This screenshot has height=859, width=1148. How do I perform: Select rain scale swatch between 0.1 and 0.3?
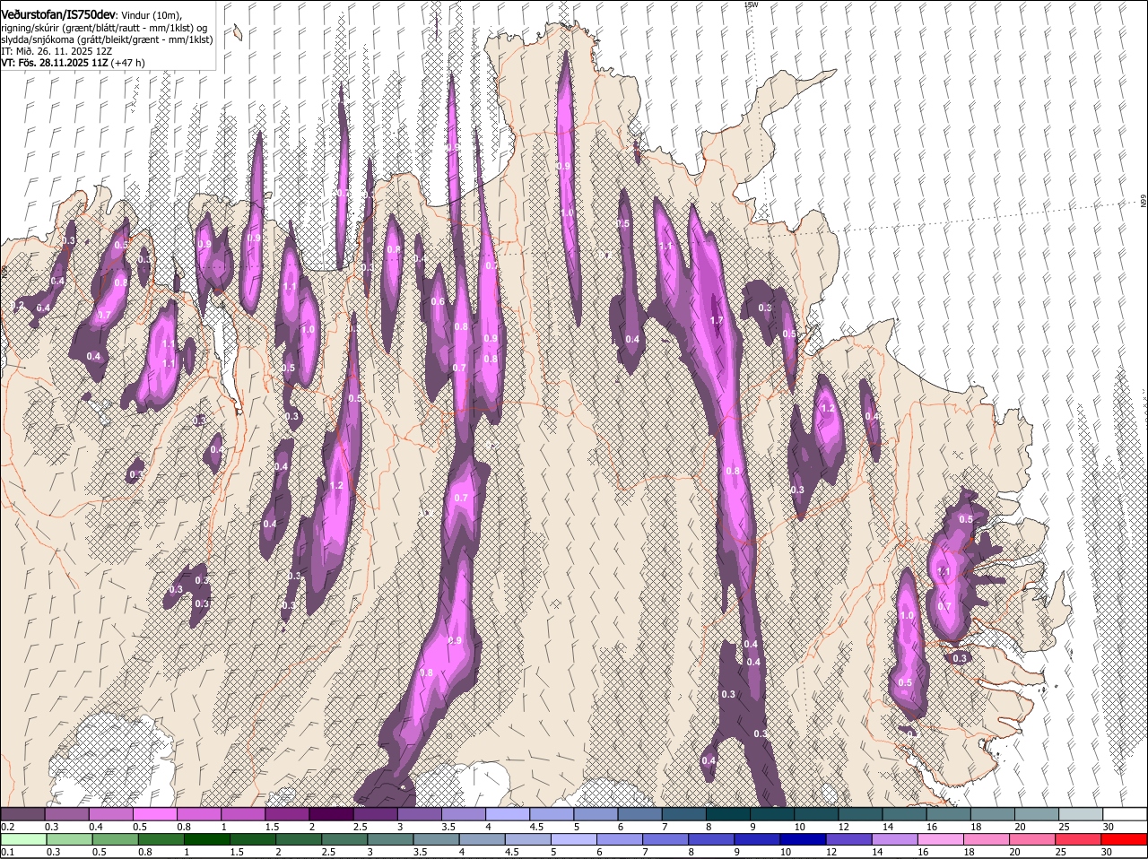pos(22,839)
